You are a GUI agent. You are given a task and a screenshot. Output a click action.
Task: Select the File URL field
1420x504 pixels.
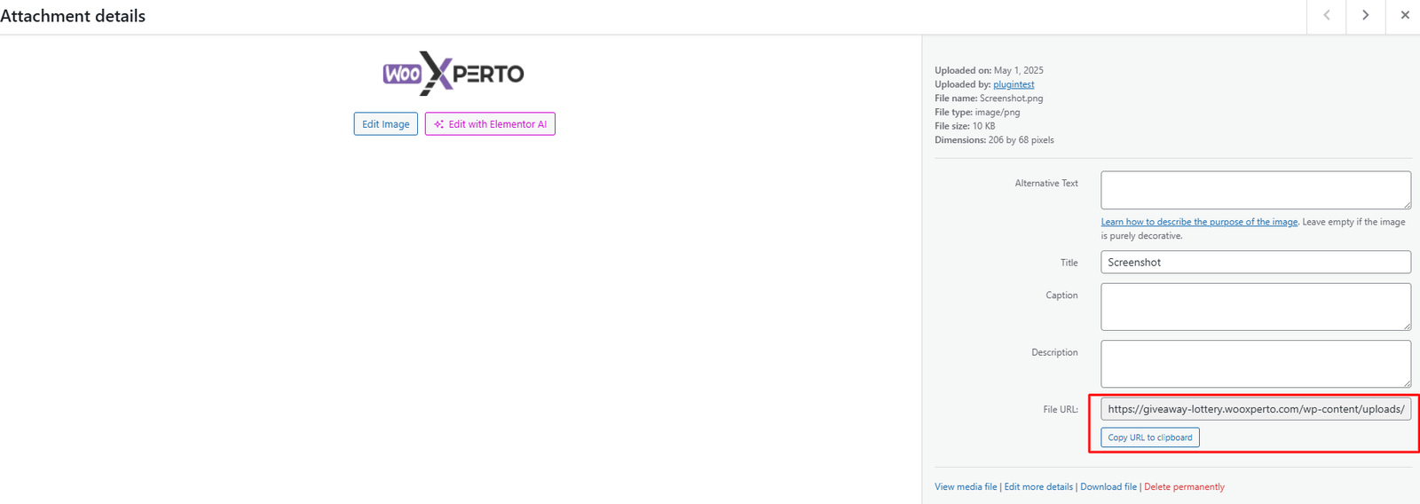tap(1255, 409)
